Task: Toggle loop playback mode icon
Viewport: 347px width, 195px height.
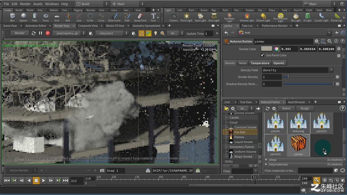Action: point(331,180)
